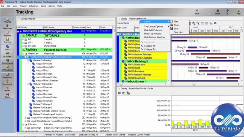244x137 pixels.
Task: Select Collapse To... menu entry
Action: 155,49
